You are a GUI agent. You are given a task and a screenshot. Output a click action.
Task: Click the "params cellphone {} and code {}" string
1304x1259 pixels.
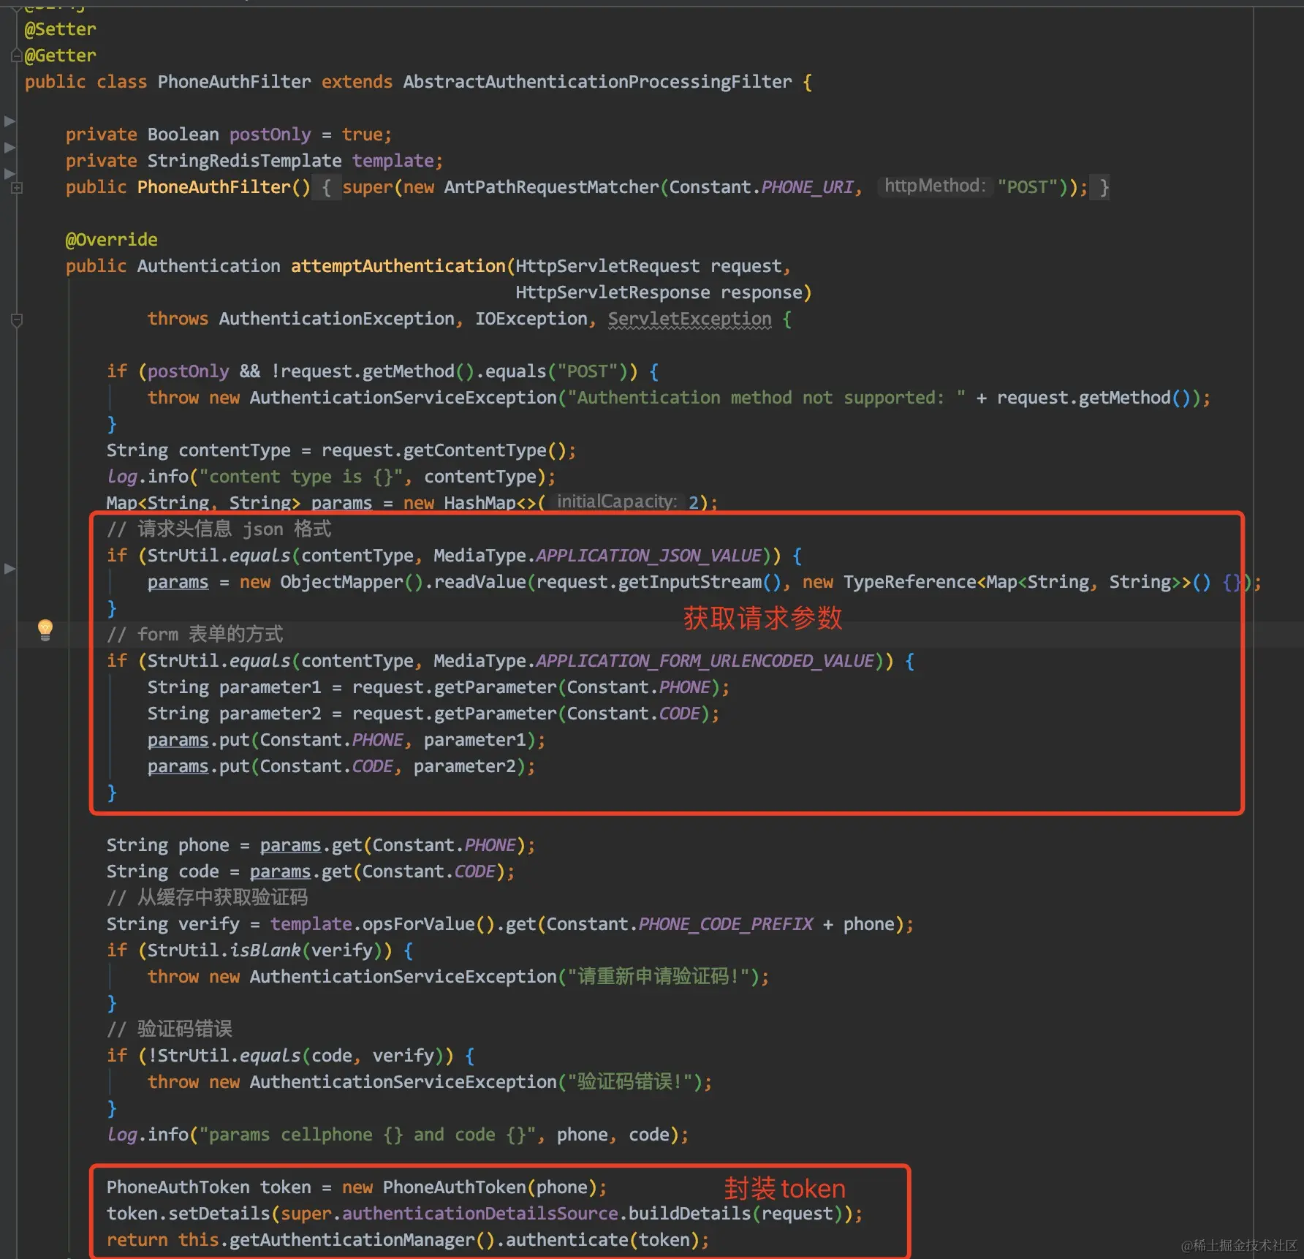[x=367, y=1135]
